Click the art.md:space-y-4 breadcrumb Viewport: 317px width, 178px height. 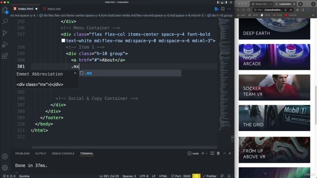tap(22, 15)
